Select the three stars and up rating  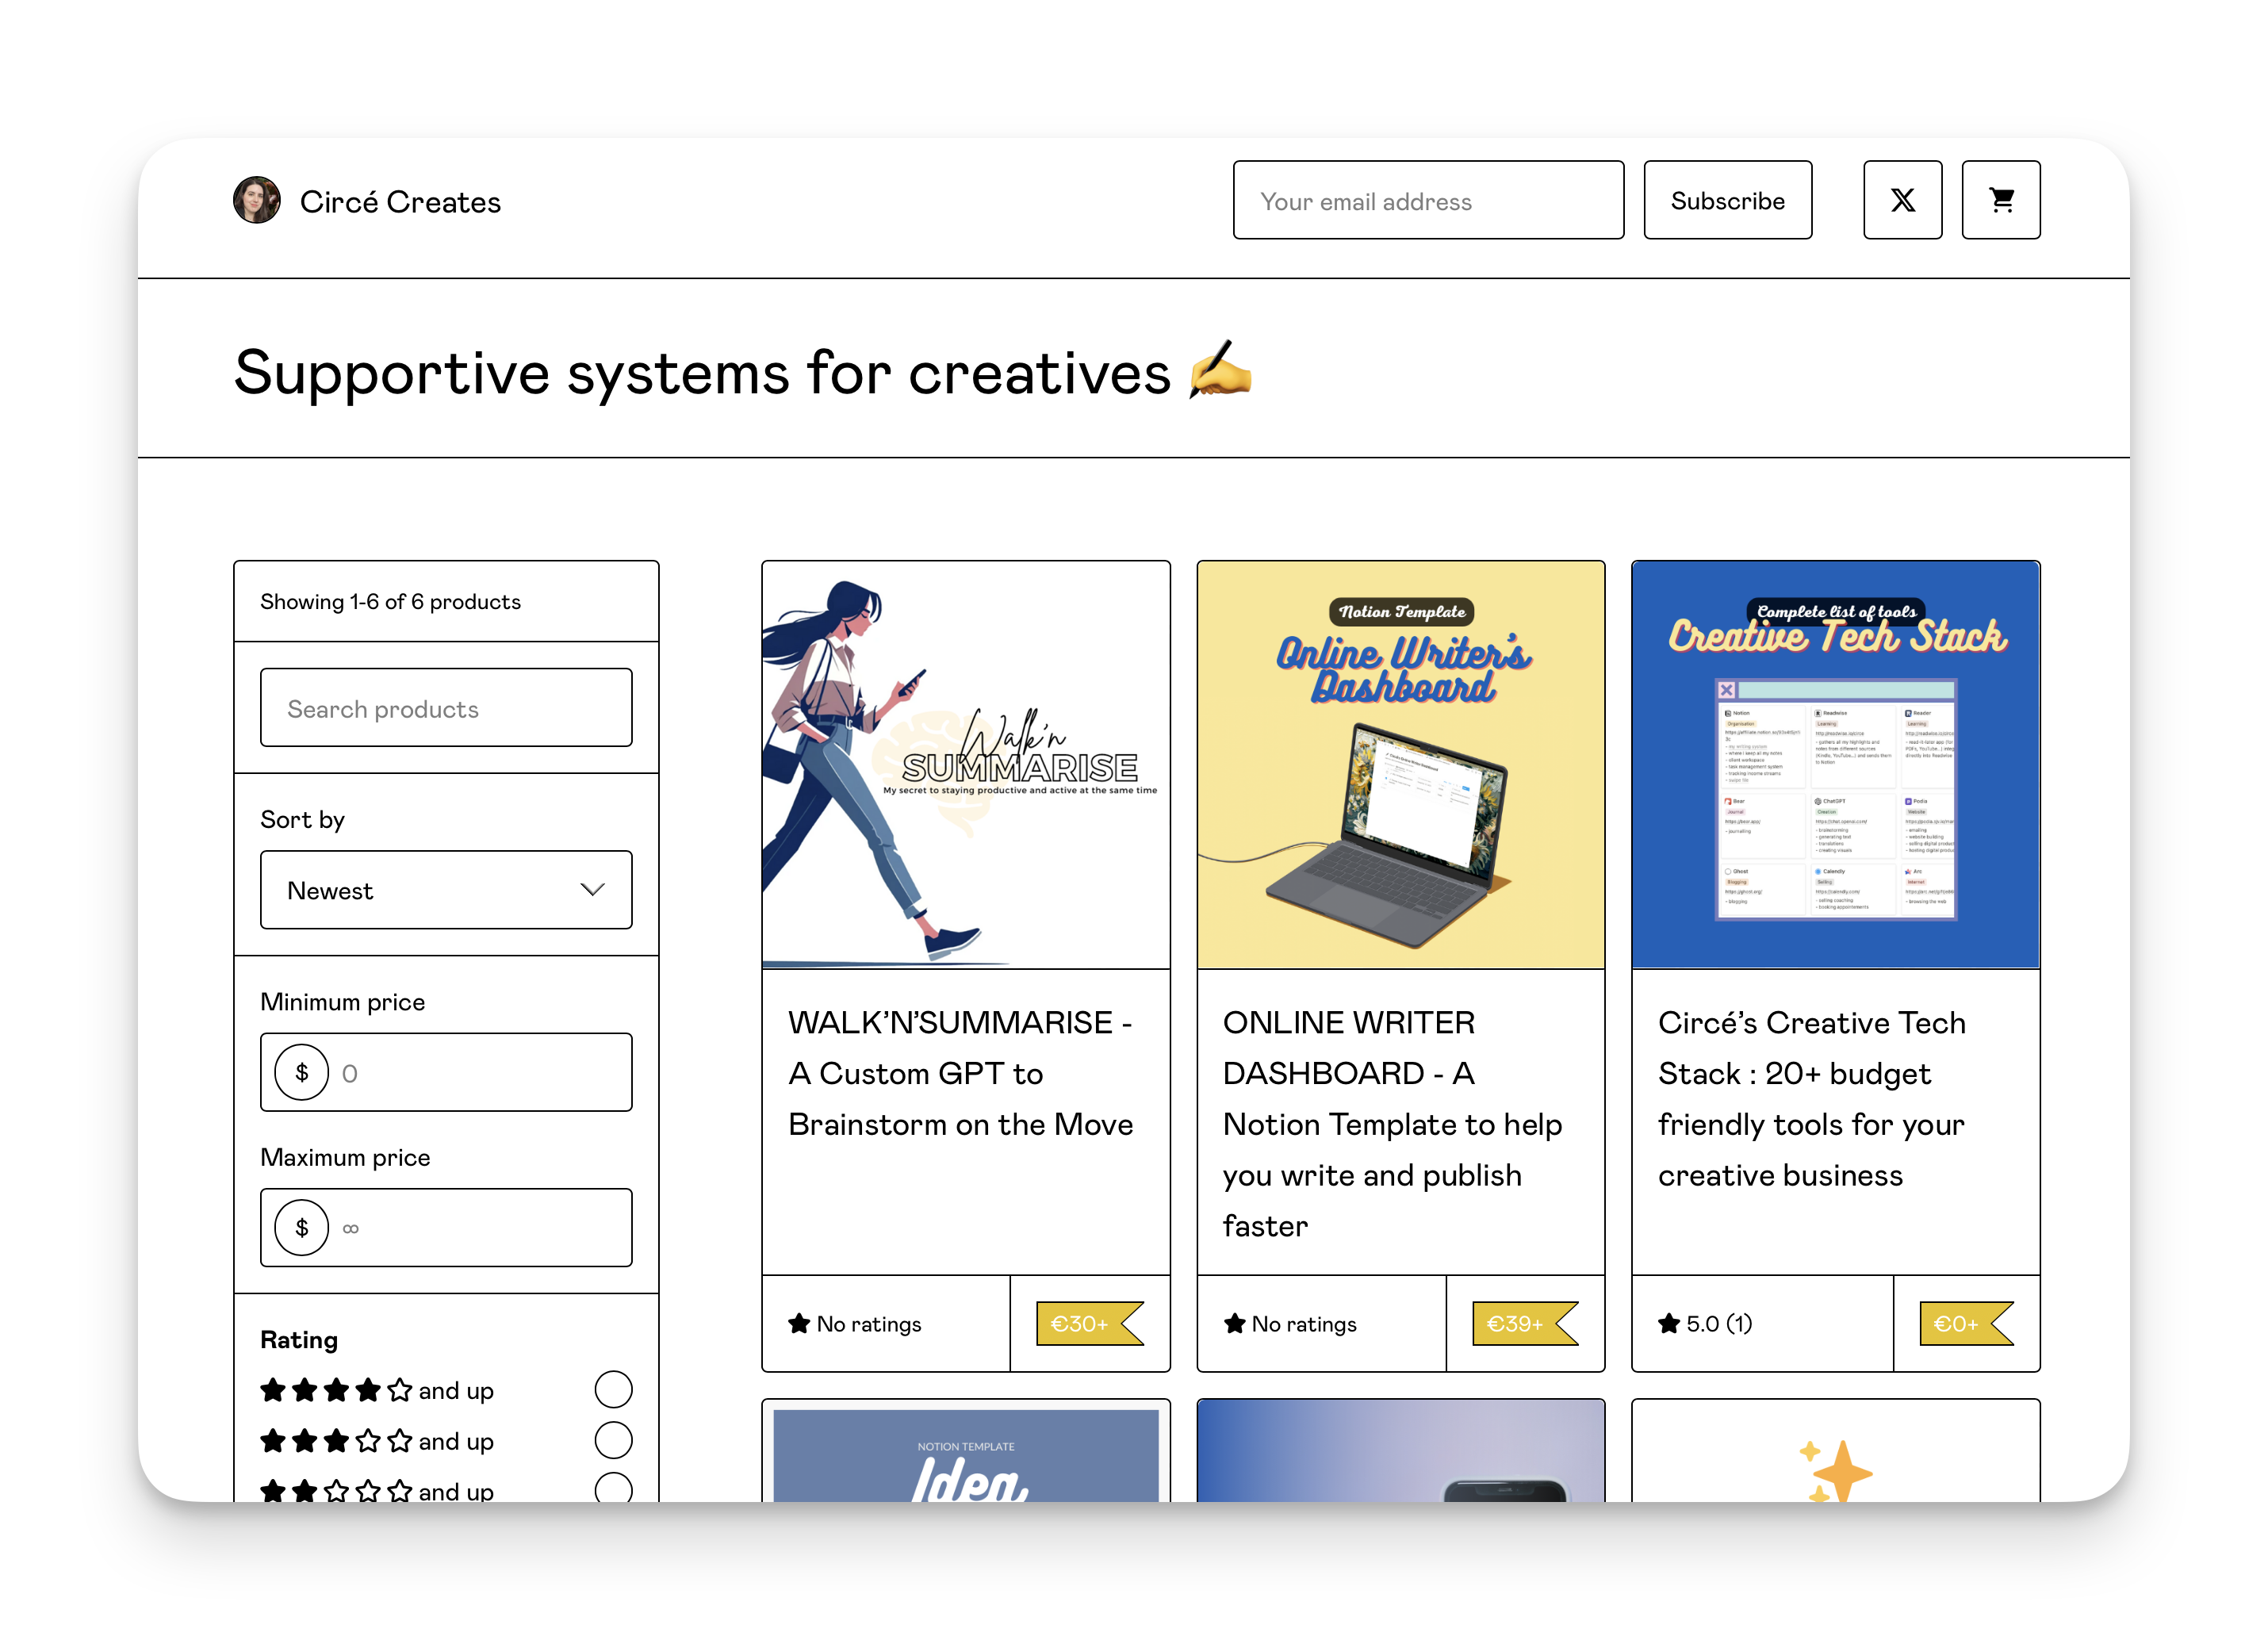coord(613,1440)
